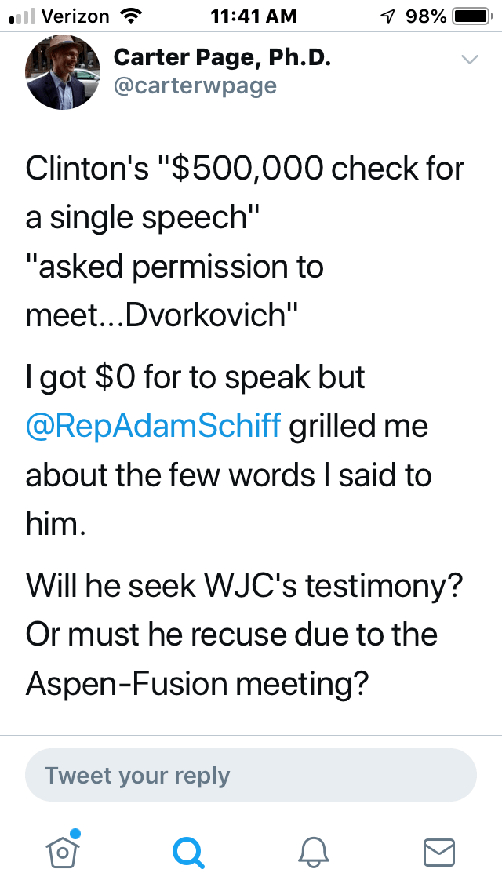The width and height of the screenshot is (502, 891).
Task: Tap the @carterwpage handle
Action: [x=195, y=85]
